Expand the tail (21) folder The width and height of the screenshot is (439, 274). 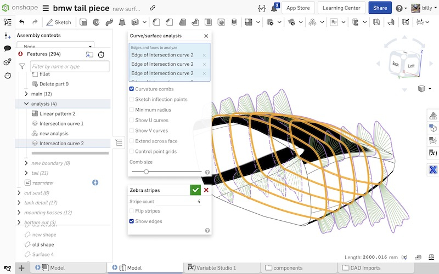pyautogui.click(x=26, y=173)
